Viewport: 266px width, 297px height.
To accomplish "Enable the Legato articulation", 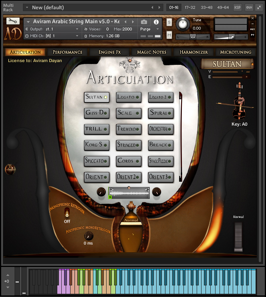I will pyautogui.click(x=129, y=97).
